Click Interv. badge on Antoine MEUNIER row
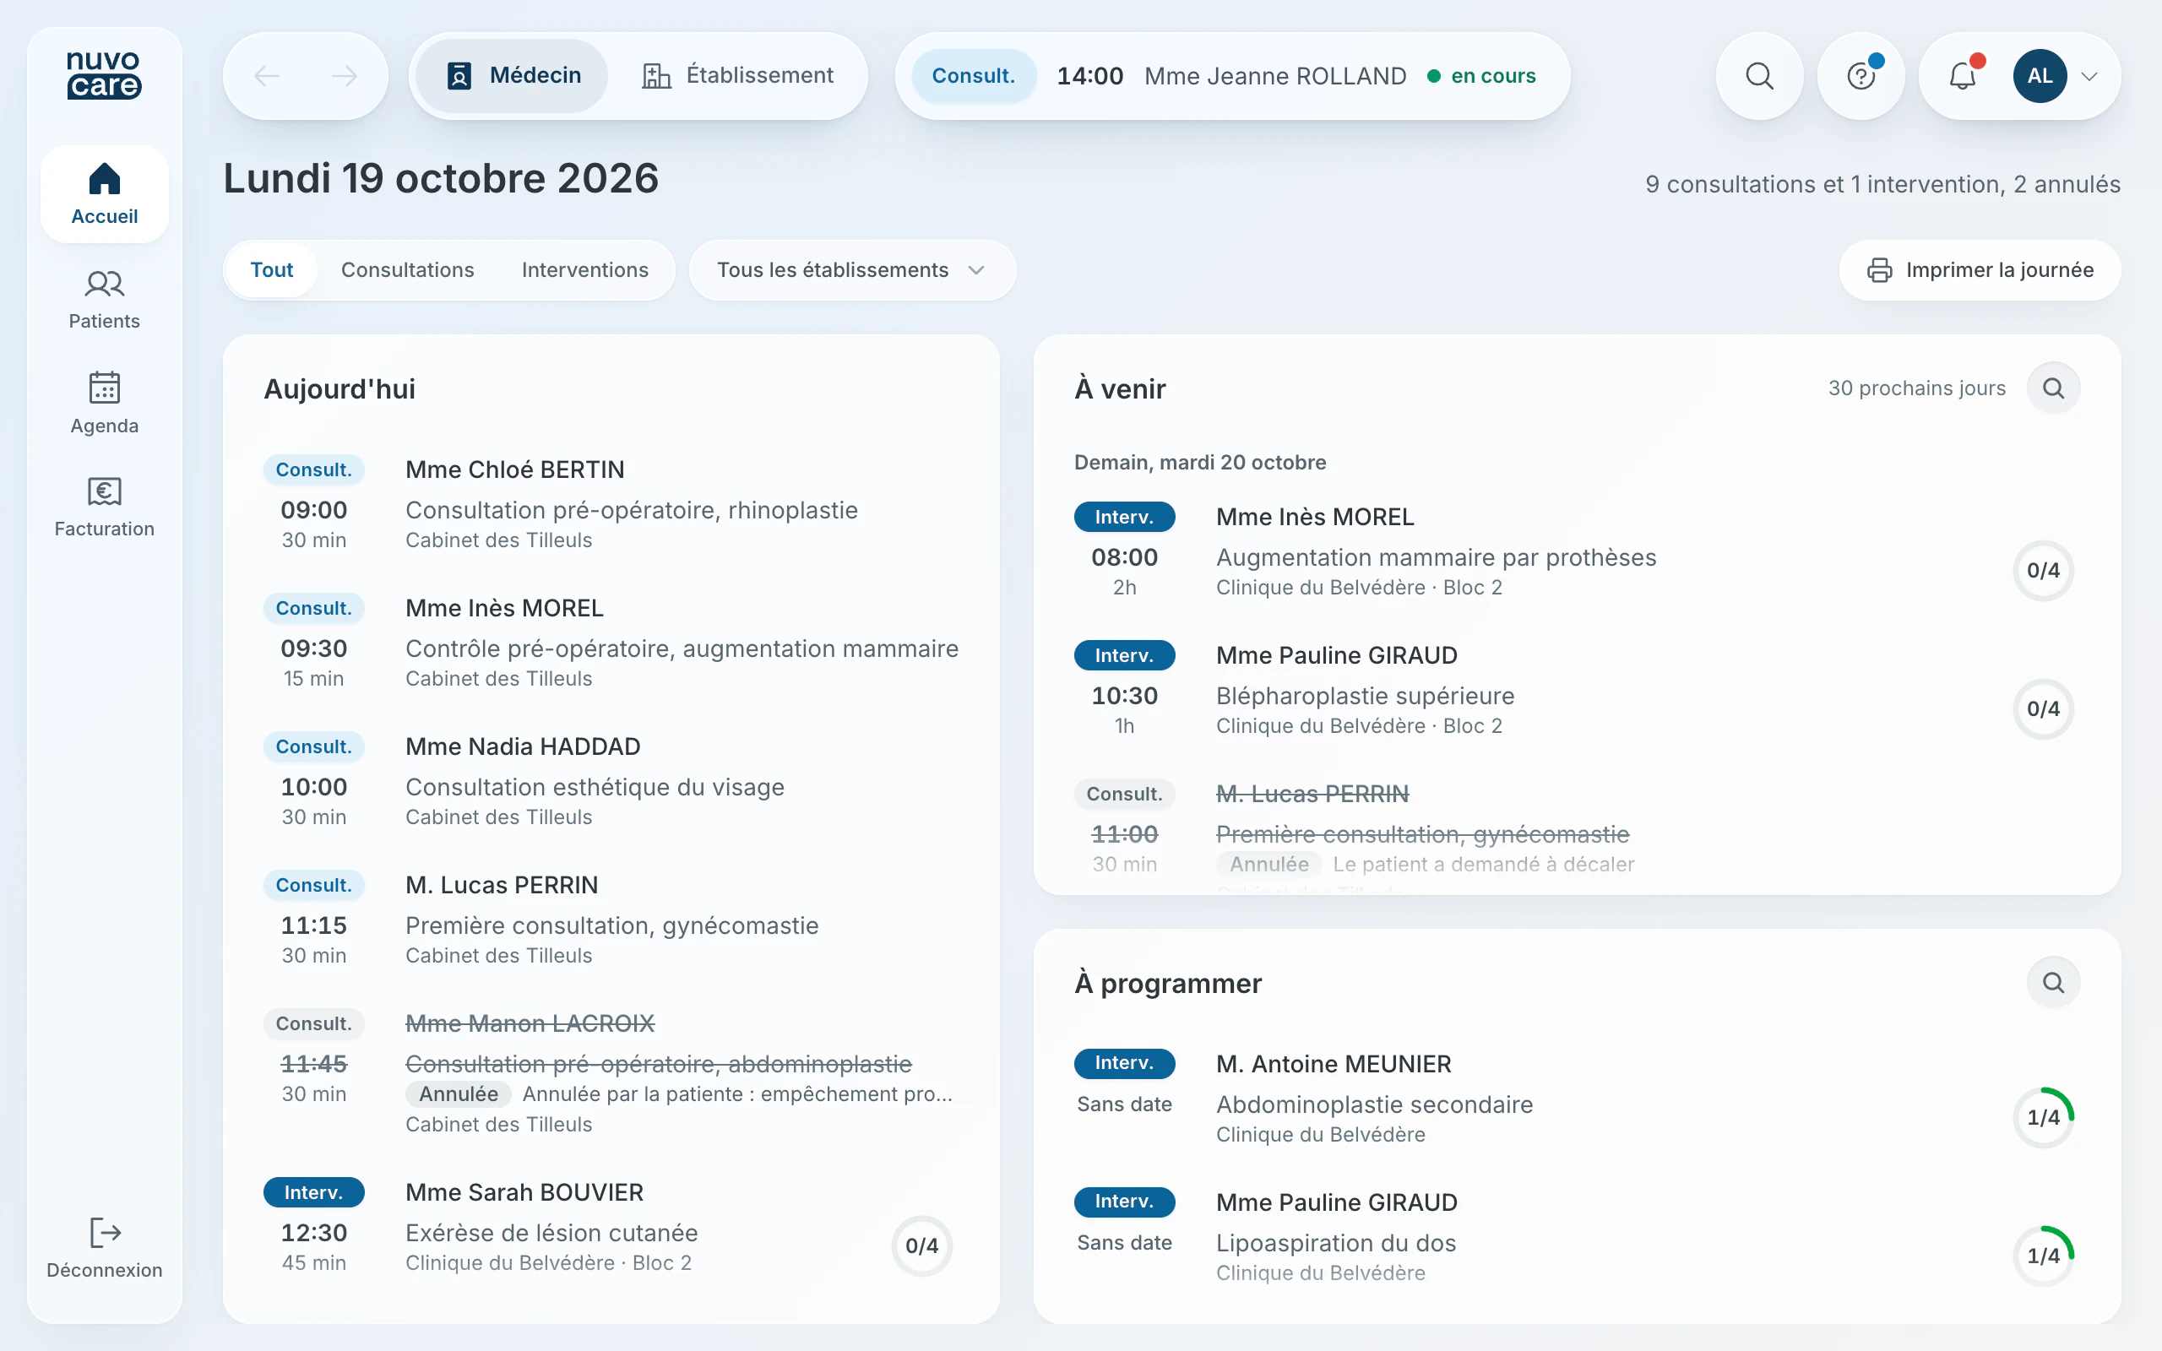Viewport: 2162px width, 1351px height. [x=1124, y=1062]
